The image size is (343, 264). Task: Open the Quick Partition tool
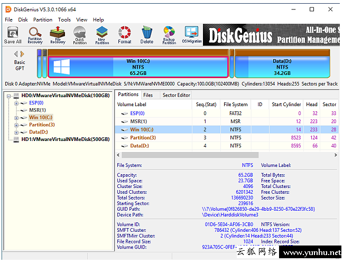click(x=80, y=35)
